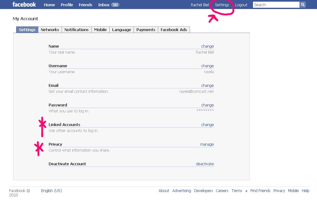Click the facebook logo
Image resolution: width=317 pixels, height=202 pixels.
pyautogui.click(x=24, y=4)
